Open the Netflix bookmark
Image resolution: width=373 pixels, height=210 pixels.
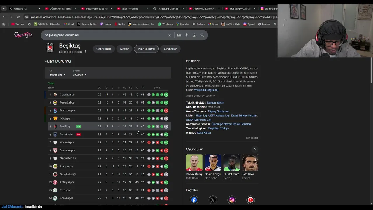tap(119, 24)
